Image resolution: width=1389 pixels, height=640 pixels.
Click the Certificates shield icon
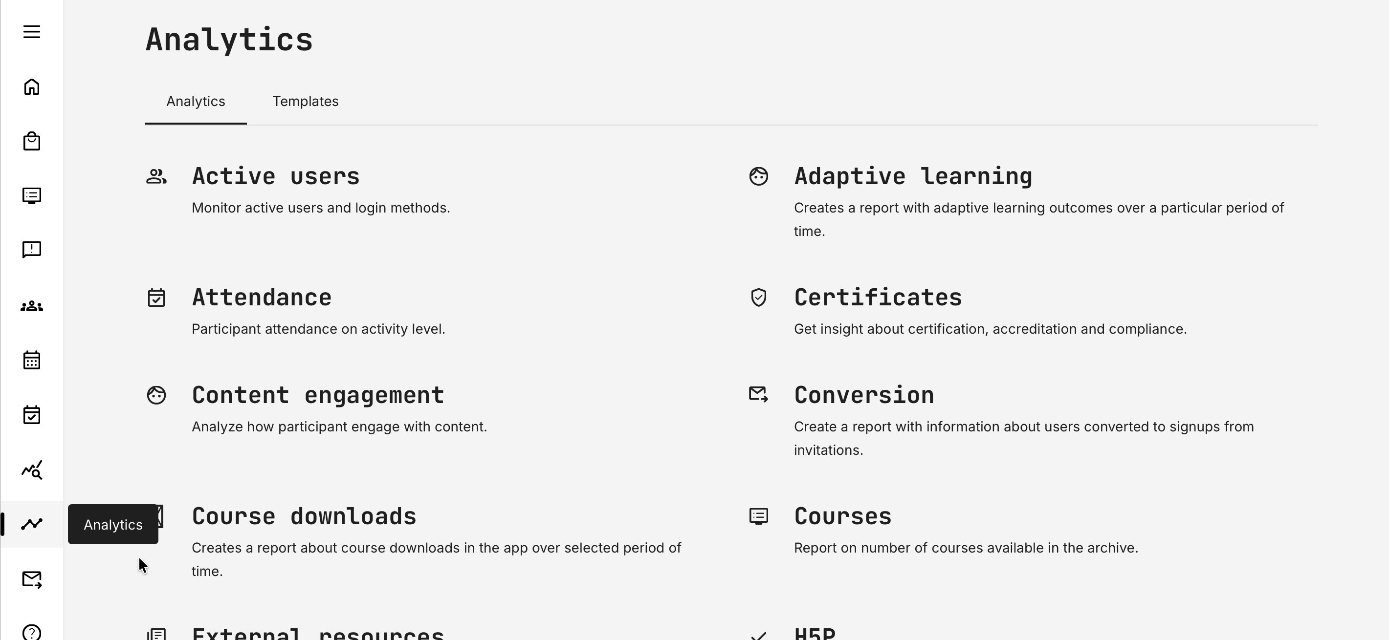(x=758, y=297)
